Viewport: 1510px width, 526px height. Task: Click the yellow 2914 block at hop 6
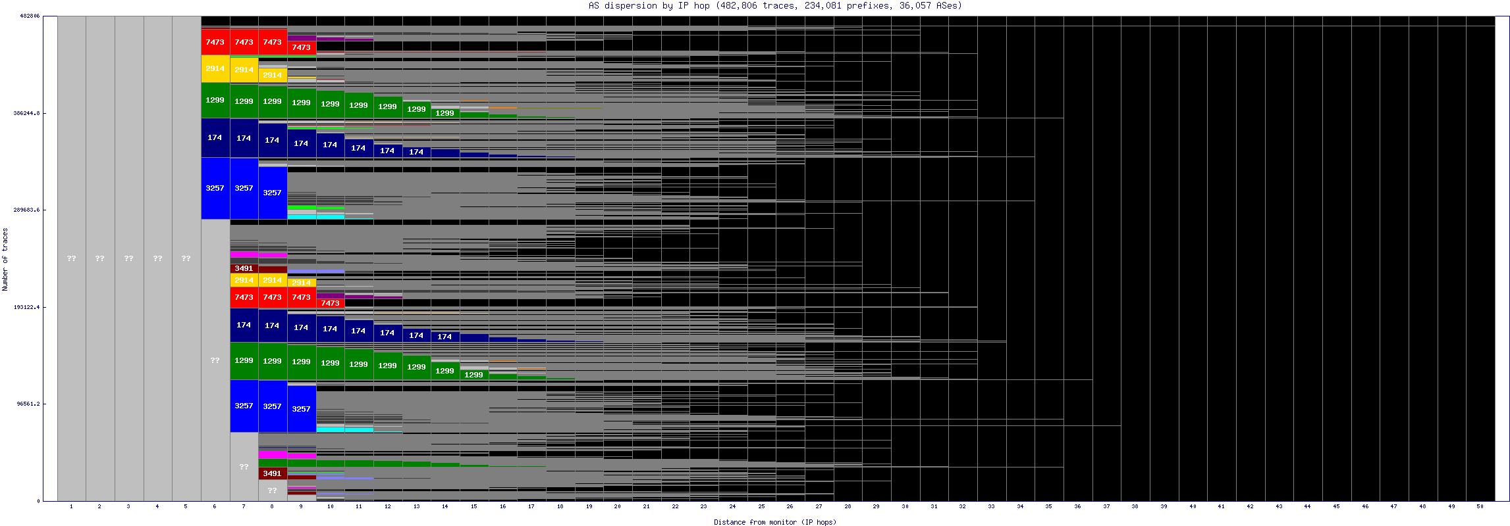point(215,68)
